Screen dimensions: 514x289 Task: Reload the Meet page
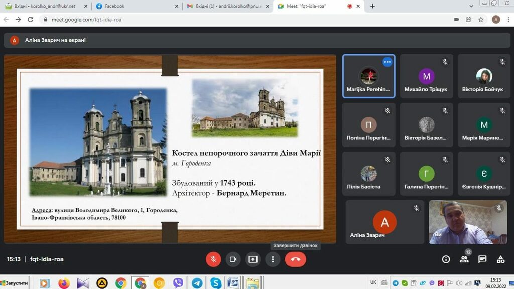pos(31,20)
